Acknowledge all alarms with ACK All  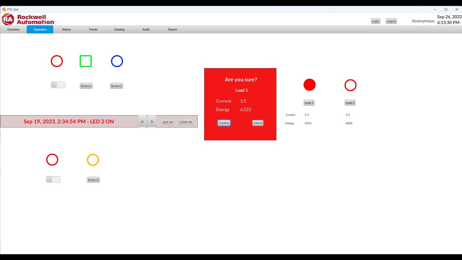pyautogui.click(x=168, y=122)
